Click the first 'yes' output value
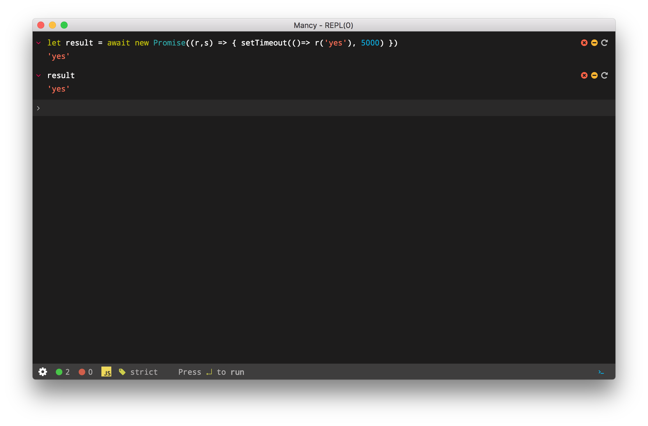648x426 pixels. (59, 57)
